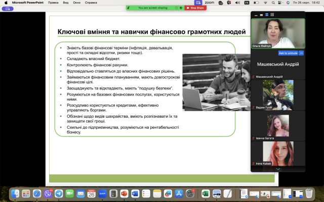Open Mail from the Dock
Viewport: 324px width, 202px height.
coord(80,194)
